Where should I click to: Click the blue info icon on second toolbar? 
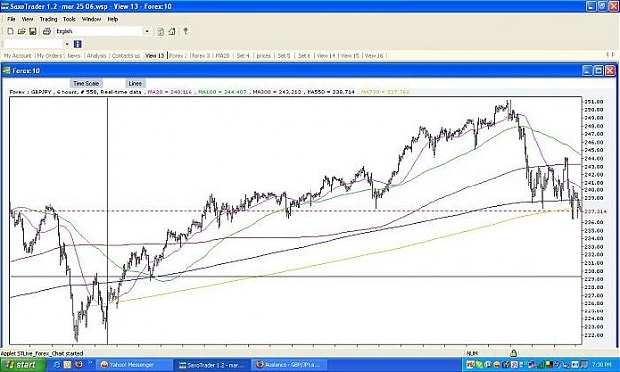(x=78, y=44)
